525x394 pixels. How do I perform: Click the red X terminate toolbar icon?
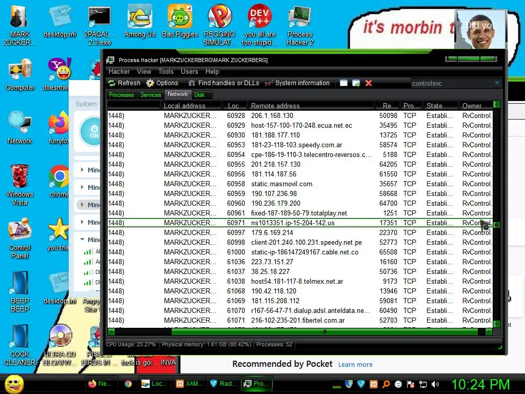pos(368,83)
